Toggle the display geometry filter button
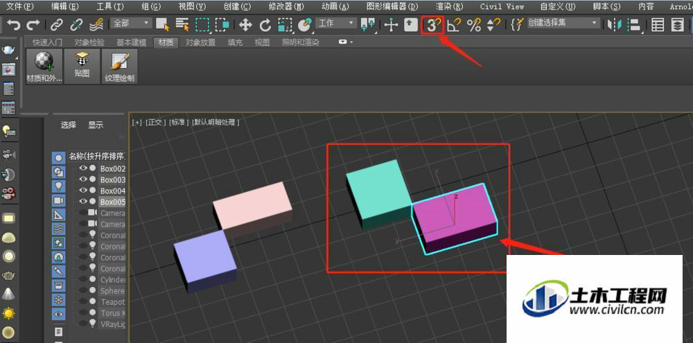 pos(58,157)
